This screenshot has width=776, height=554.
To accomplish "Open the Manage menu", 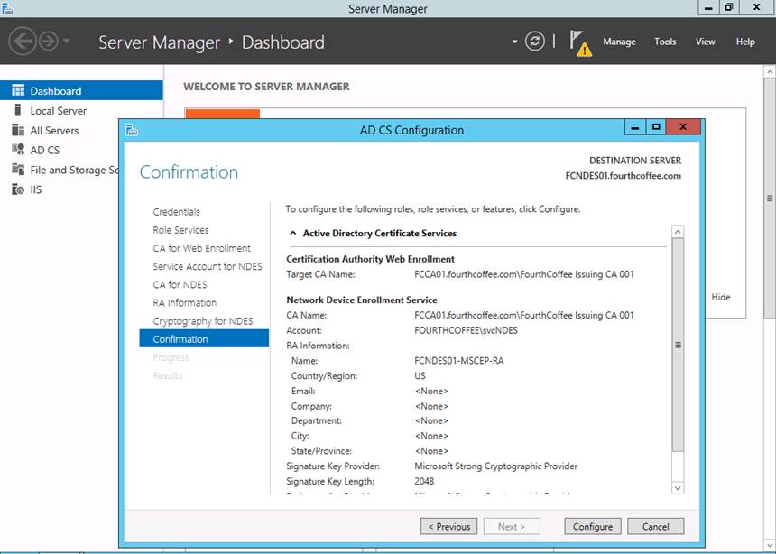I will click(x=619, y=42).
